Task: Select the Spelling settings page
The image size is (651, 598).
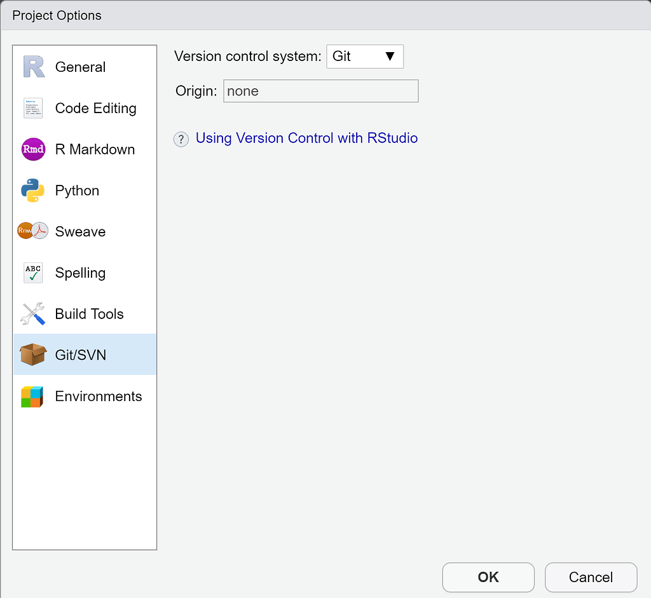Action: pos(80,273)
